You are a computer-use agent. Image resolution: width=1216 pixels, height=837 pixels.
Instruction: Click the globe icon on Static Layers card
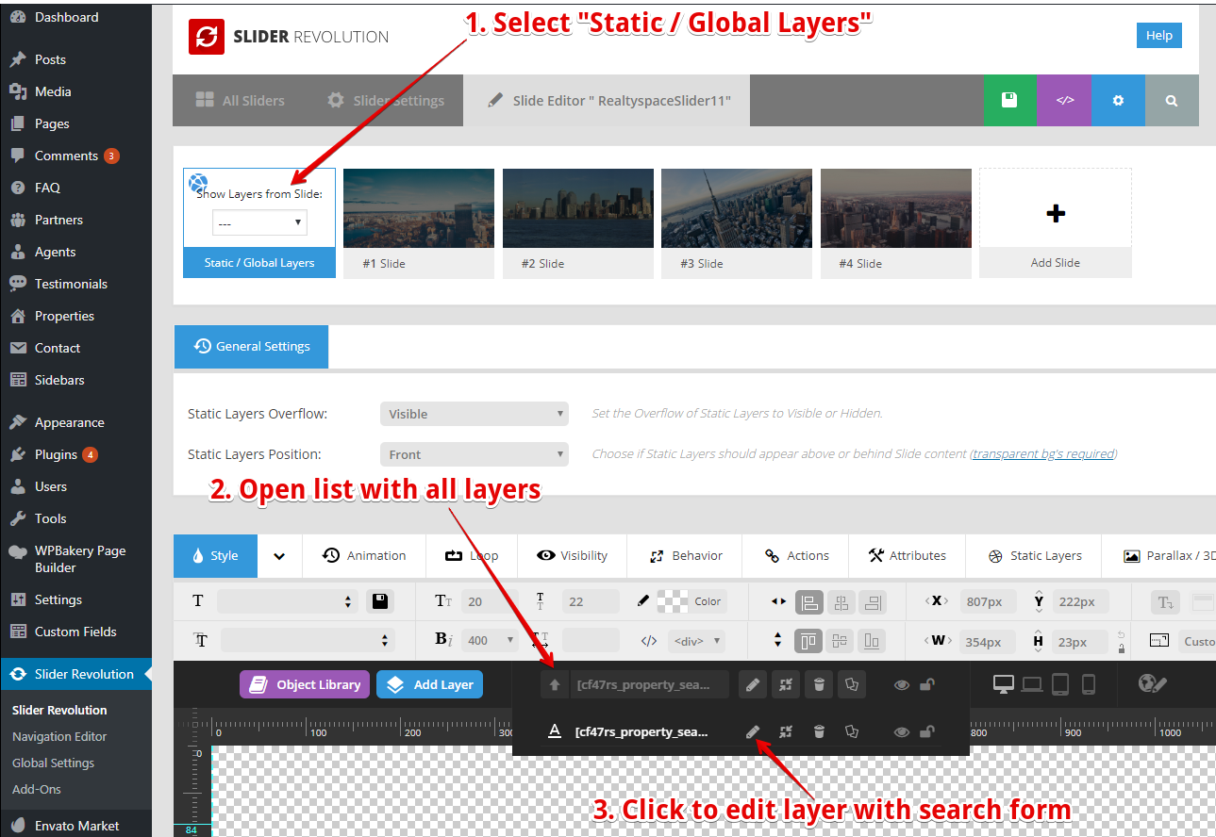pos(198,182)
